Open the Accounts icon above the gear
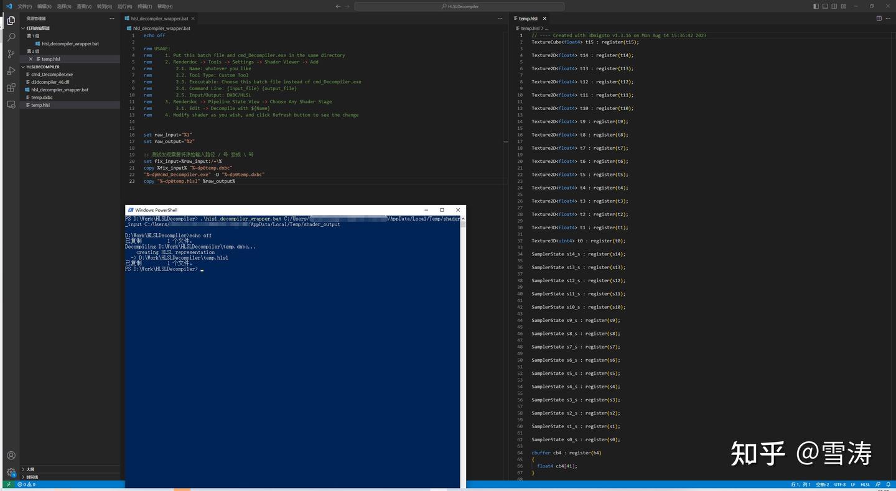896x491 pixels. tap(10, 455)
